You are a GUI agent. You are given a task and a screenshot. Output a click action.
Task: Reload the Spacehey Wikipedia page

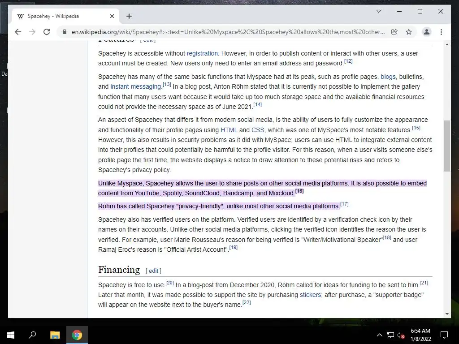coord(47,32)
